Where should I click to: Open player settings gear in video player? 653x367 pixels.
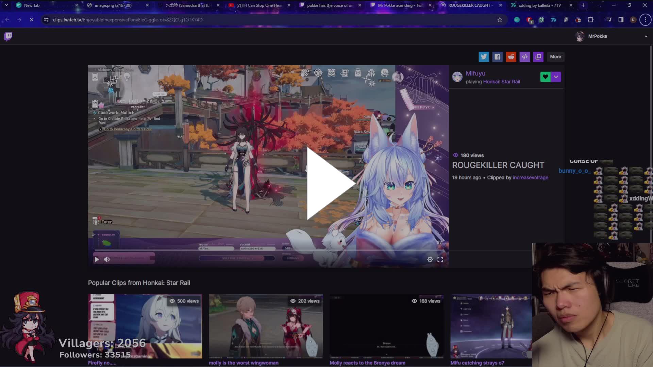tap(430, 259)
